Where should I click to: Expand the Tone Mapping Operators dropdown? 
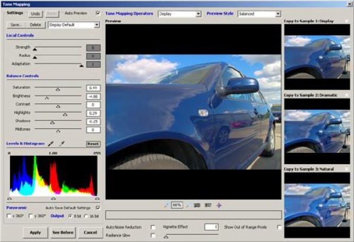197,14
